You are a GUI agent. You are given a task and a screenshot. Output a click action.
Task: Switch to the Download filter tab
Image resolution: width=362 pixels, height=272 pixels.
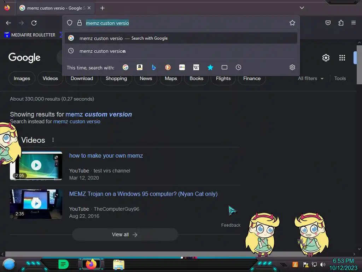click(x=82, y=78)
